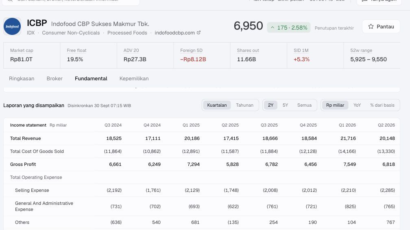Click the Q2 2025 column header

click(x=230, y=125)
